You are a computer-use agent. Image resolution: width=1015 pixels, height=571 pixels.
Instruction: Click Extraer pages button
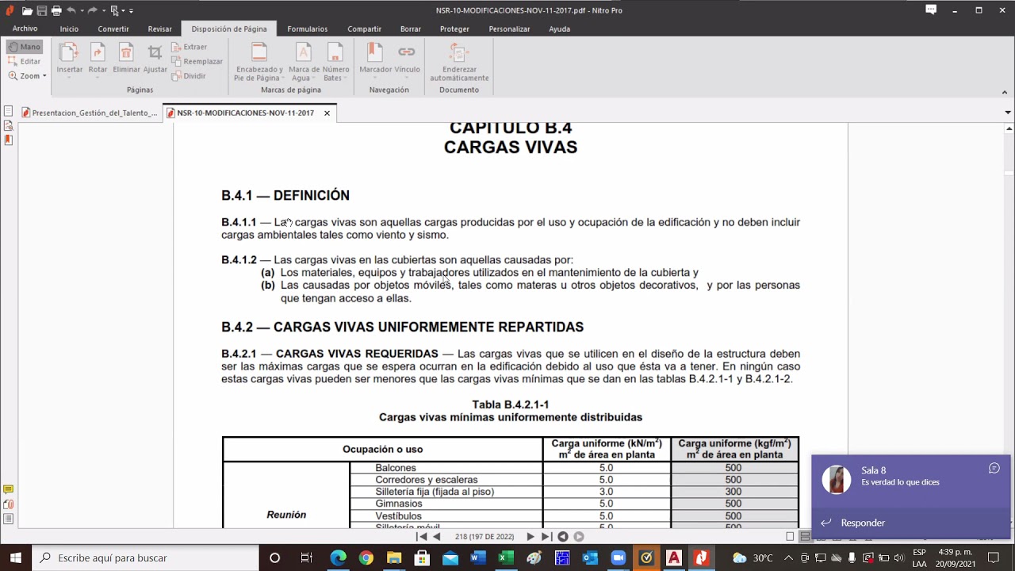tap(190, 47)
